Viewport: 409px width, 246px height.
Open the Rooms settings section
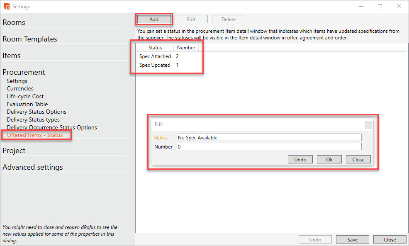pos(14,22)
